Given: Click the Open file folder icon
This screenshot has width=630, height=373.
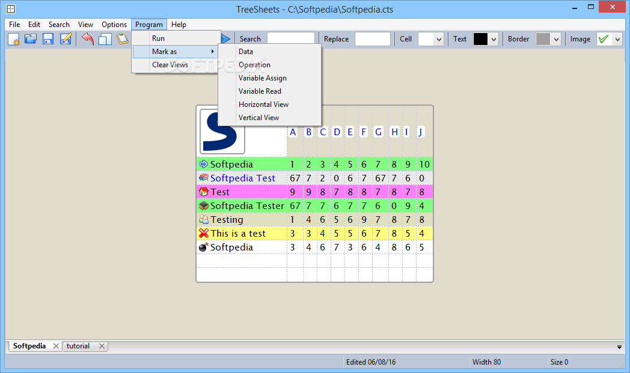Looking at the screenshot, I should point(31,39).
